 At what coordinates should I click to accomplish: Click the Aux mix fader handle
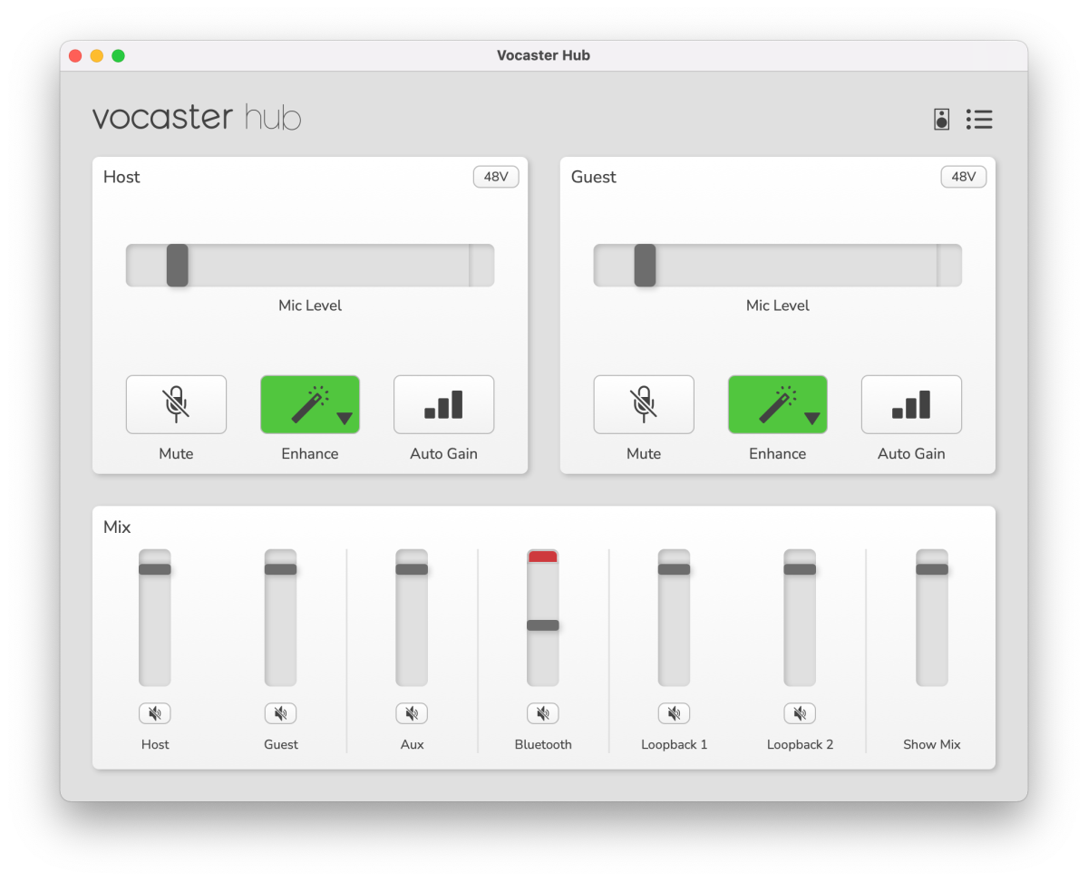(412, 569)
